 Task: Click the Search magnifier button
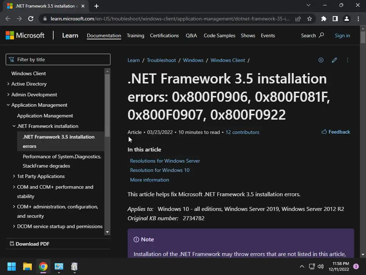click(x=312, y=35)
